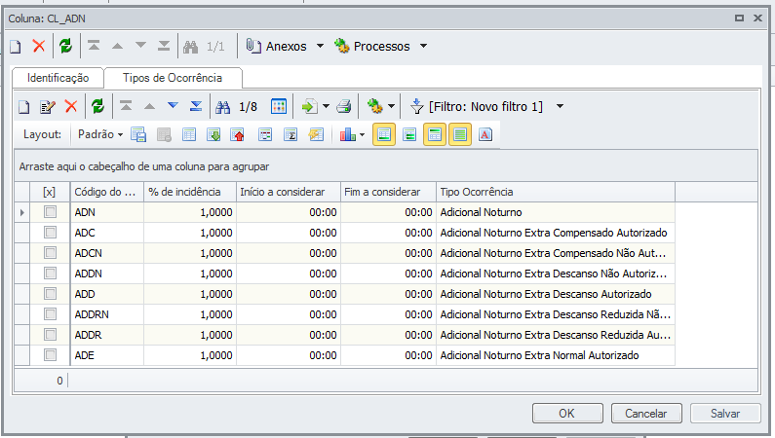This screenshot has height=438, width=775.
Task: Click the edit record icon in inner toolbar
Action: [x=47, y=106]
